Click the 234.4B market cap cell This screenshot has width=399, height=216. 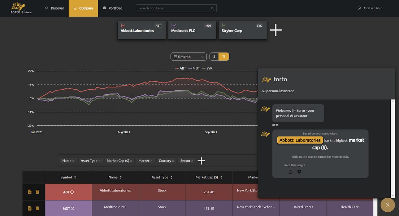(x=209, y=192)
